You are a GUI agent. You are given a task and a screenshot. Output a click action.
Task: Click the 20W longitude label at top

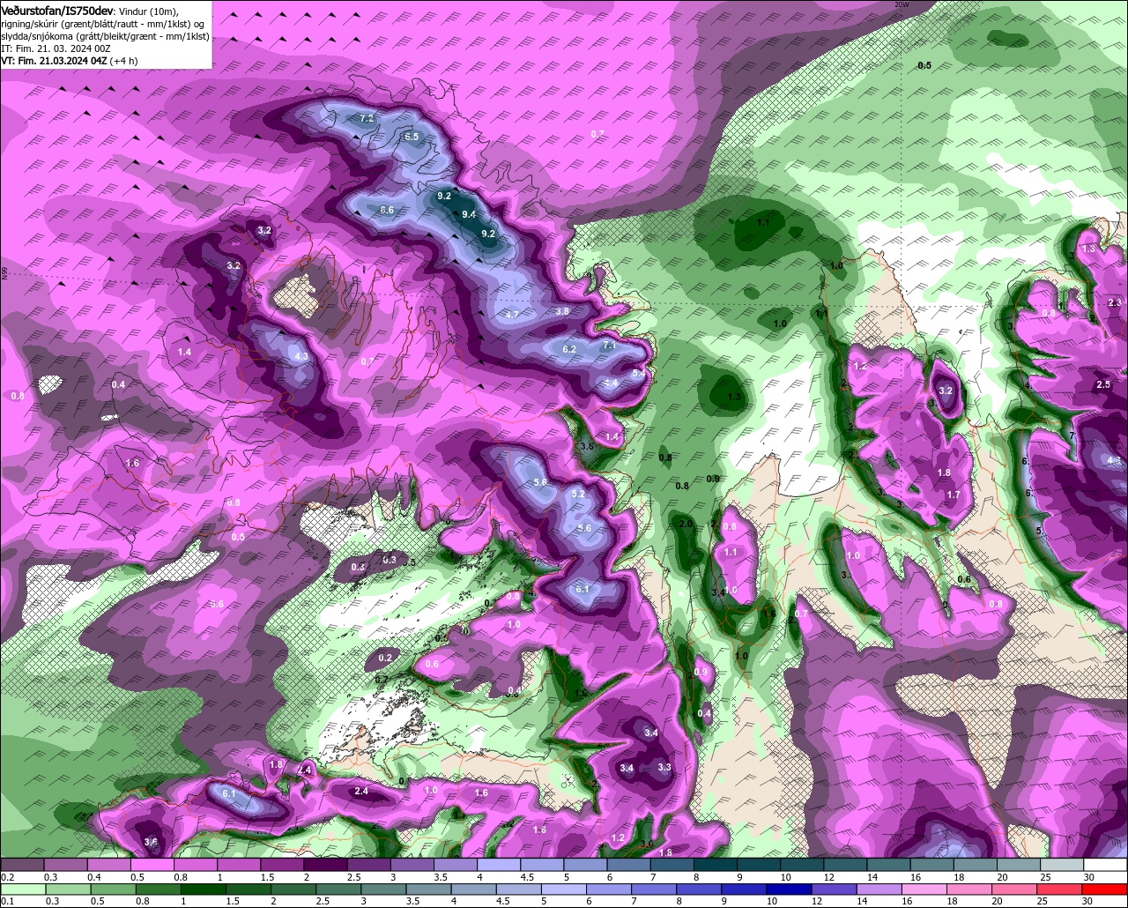[901, 4]
